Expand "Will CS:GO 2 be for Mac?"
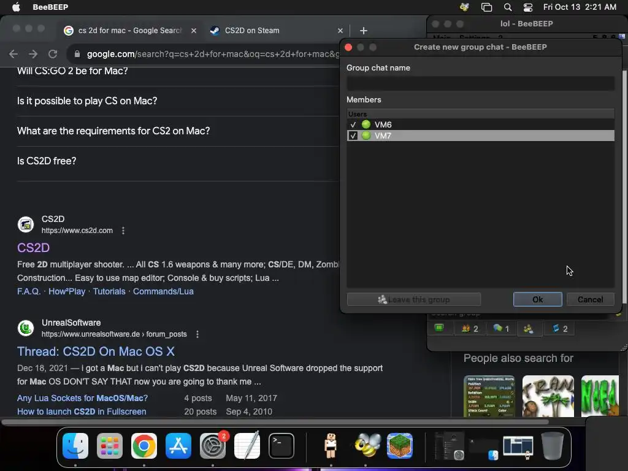 tap(178, 71)
